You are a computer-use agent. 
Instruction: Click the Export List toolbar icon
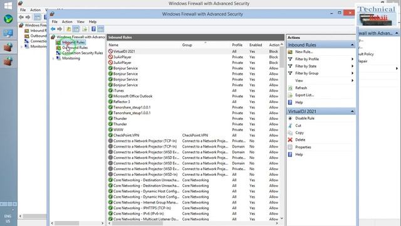coord(85,29)
